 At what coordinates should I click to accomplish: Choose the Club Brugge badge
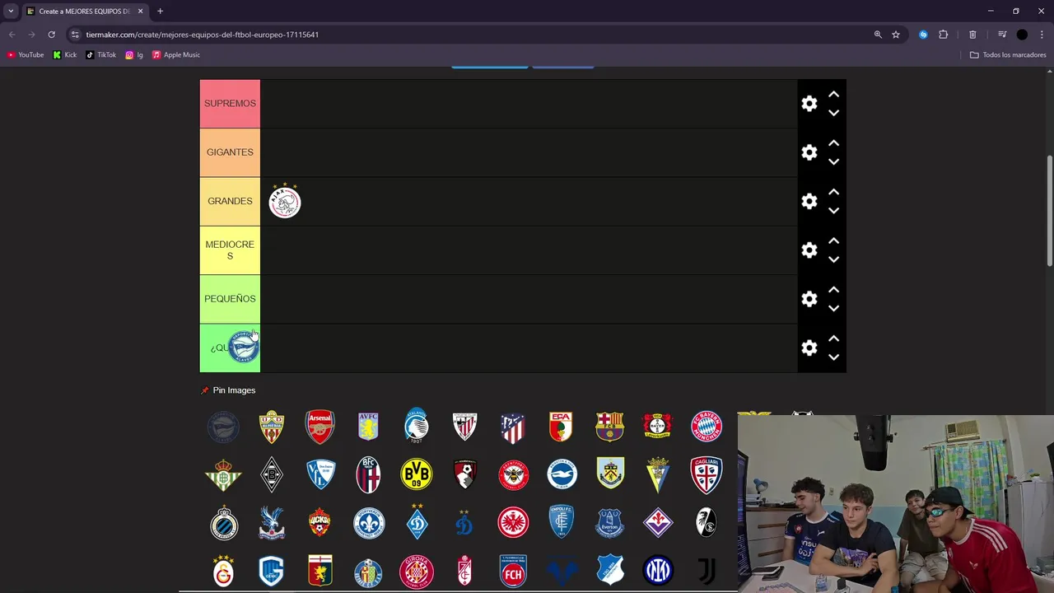223,523
